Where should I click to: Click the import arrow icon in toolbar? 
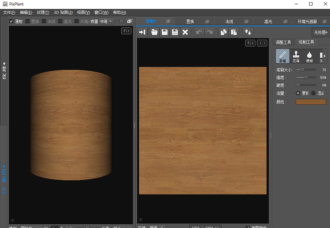(142, 32)
